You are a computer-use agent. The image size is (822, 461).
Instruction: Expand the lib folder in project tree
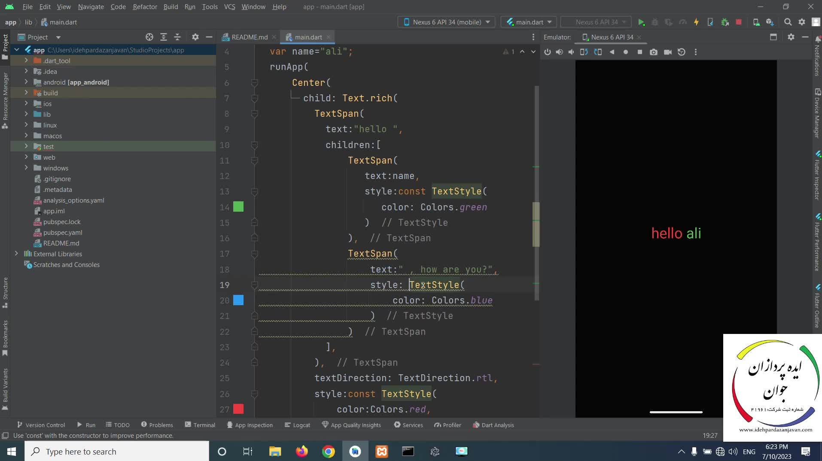[x=26, y=114]
